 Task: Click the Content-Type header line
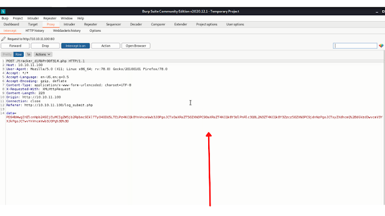(x=69, y=85)
